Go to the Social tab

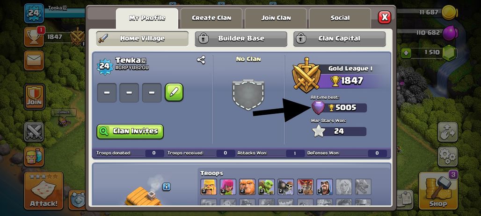click(x=340, y=18)
